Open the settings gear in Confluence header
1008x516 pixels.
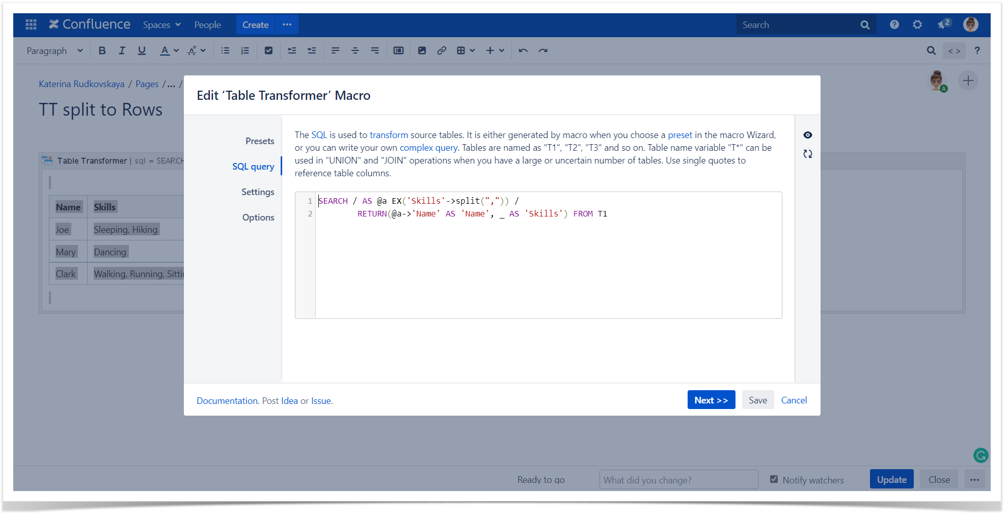(917, 24)
